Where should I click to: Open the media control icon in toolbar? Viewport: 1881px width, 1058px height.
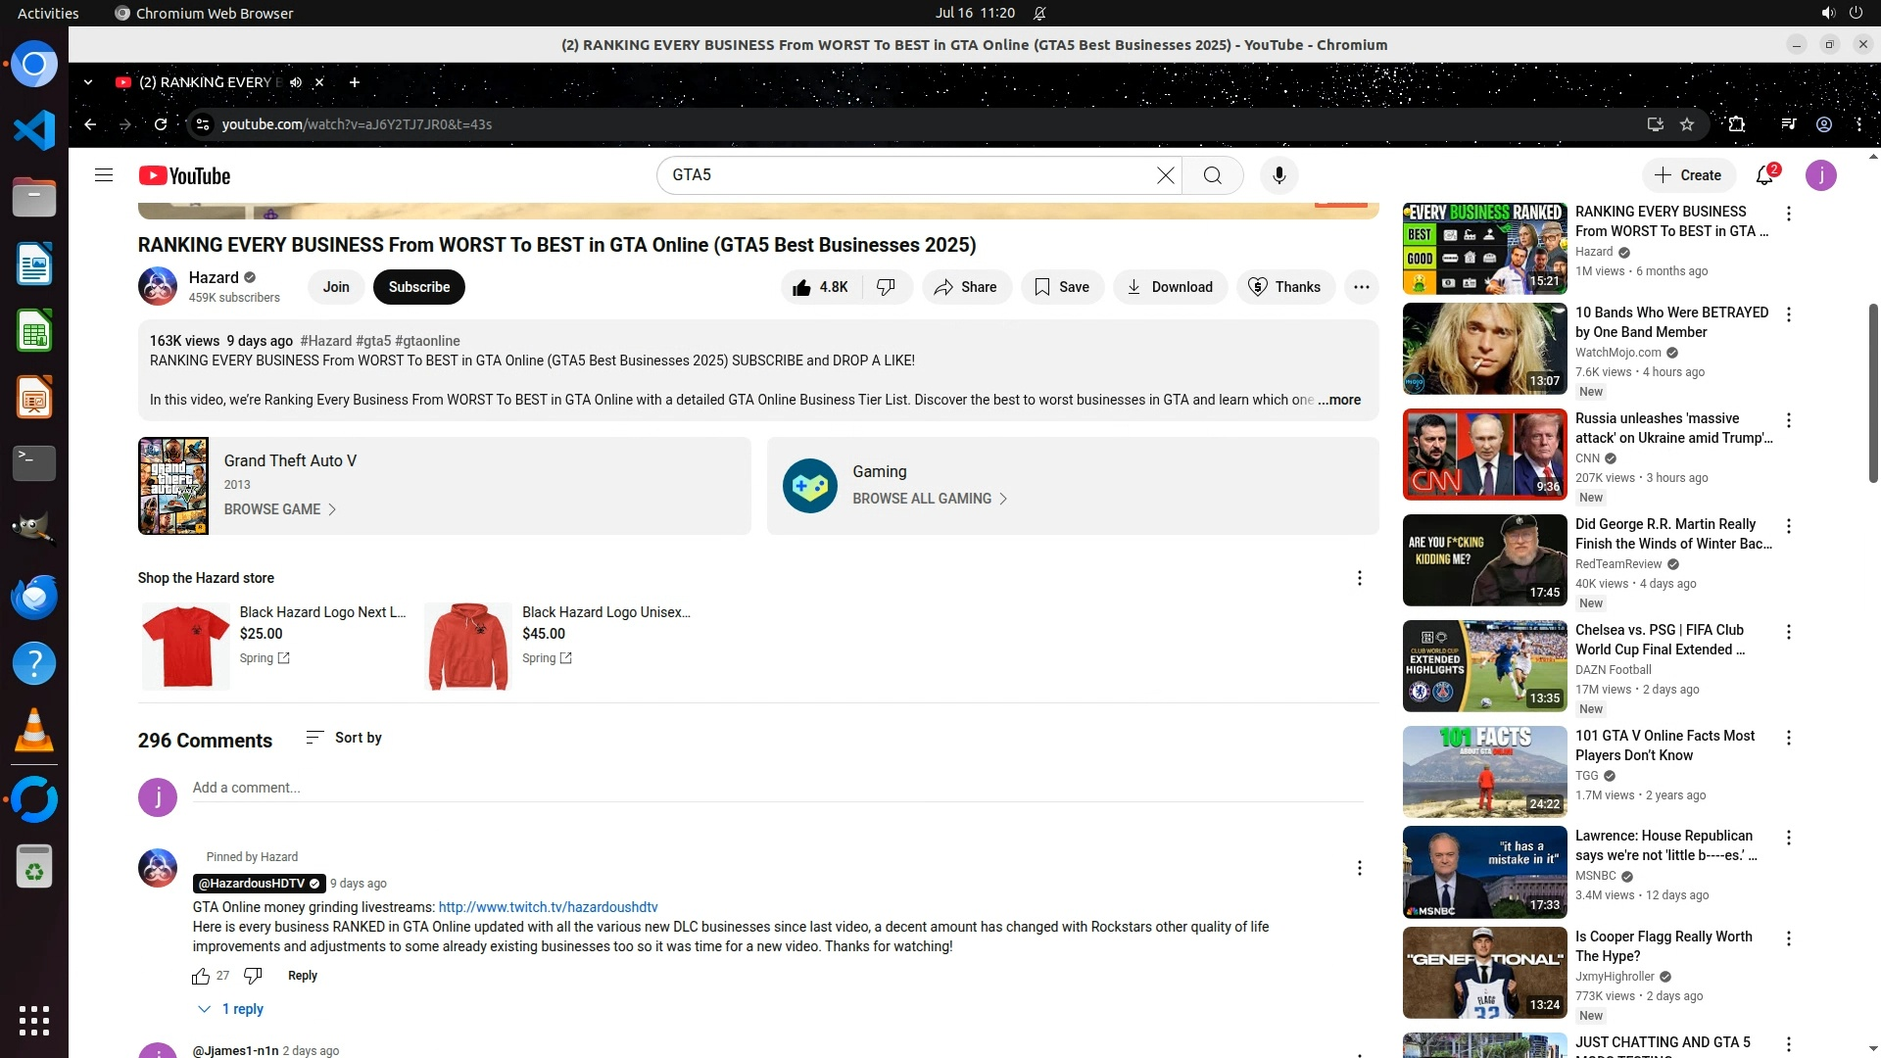point(1789,124)
